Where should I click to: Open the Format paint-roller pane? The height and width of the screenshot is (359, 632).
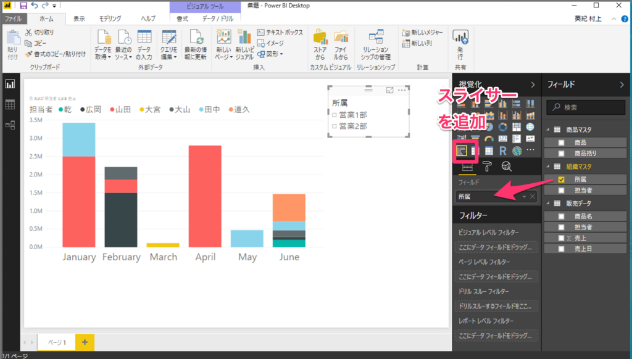point(486,167)
